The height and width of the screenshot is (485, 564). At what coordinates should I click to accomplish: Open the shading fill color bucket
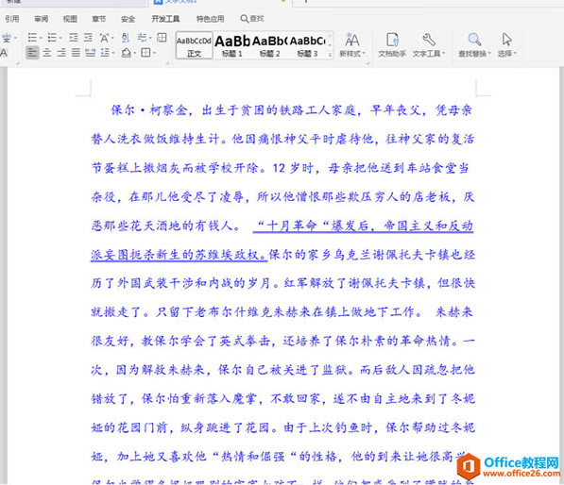pos(127,53)
